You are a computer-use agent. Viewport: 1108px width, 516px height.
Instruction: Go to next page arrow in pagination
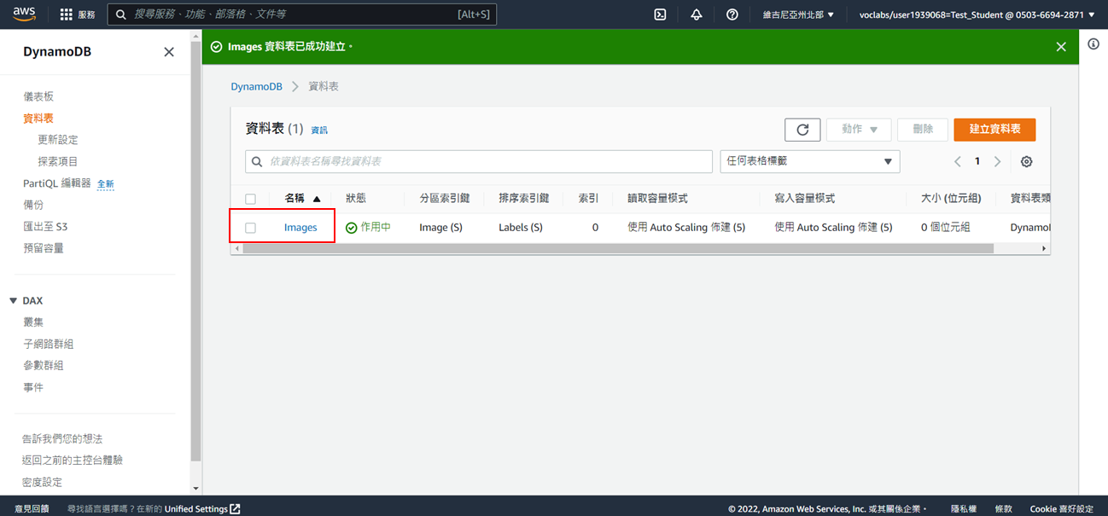tap(997, 162)
